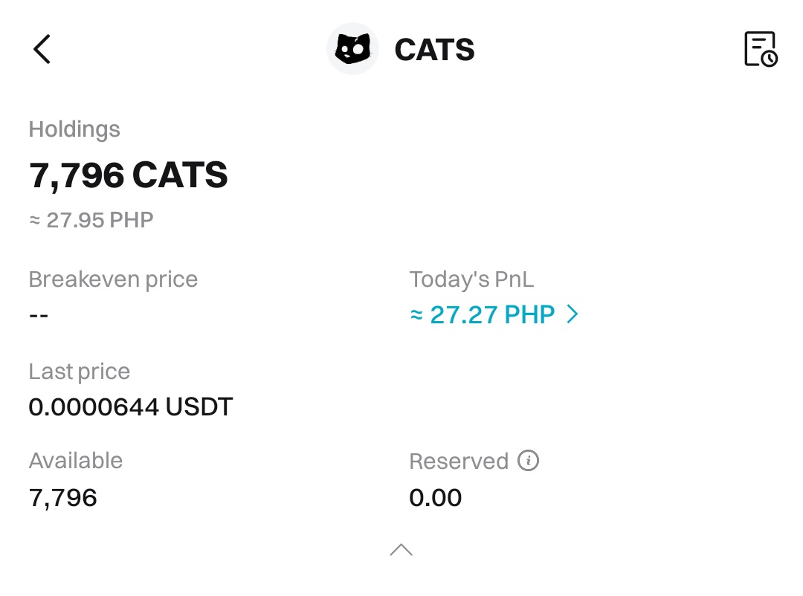Tap the reserved 0.00 value
The image size is (803, 596).
click(435, 497)
